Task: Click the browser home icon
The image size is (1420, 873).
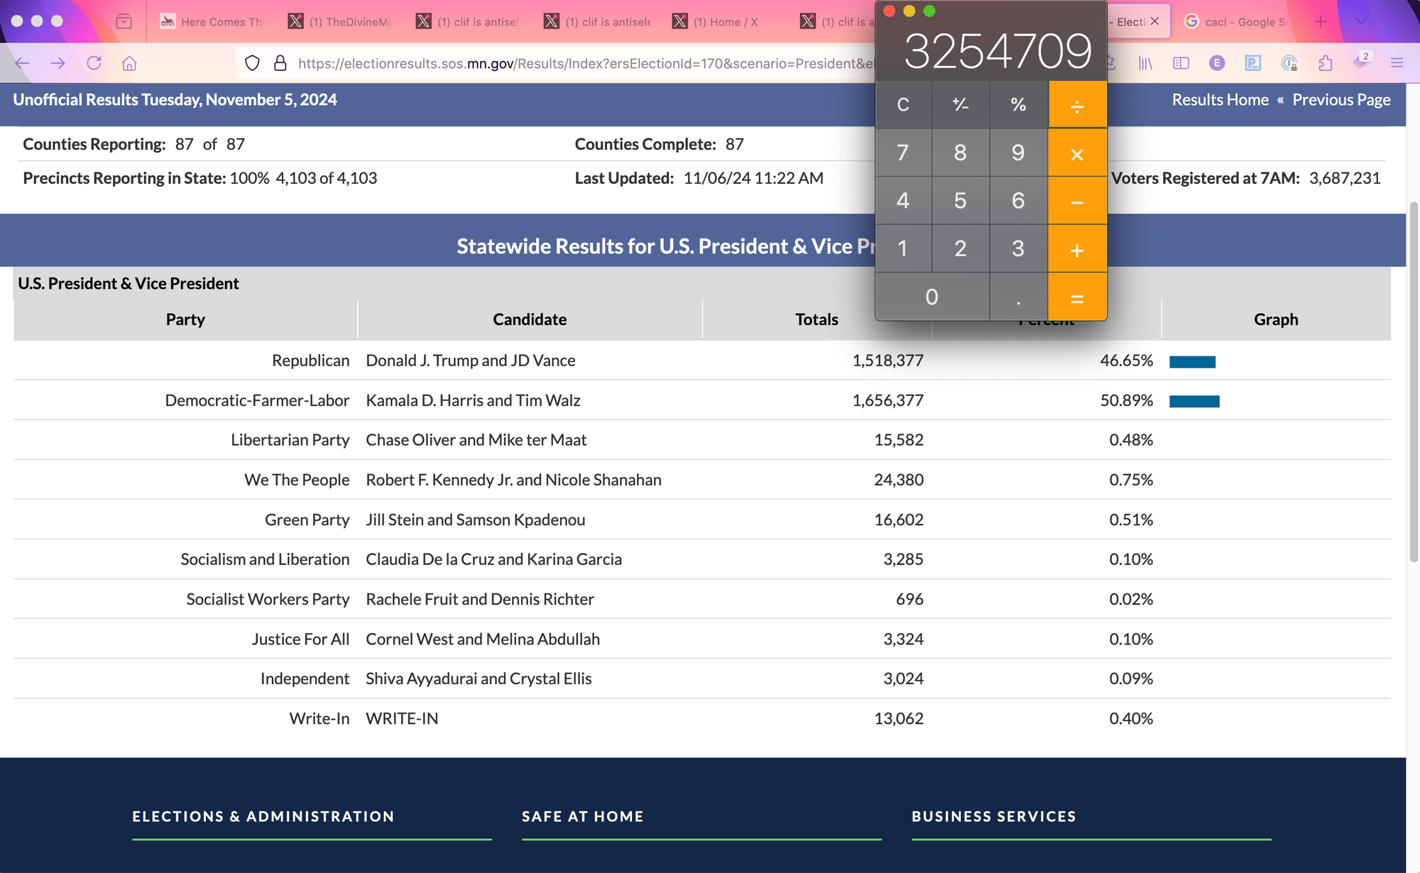Action: [x=129, y=63]
